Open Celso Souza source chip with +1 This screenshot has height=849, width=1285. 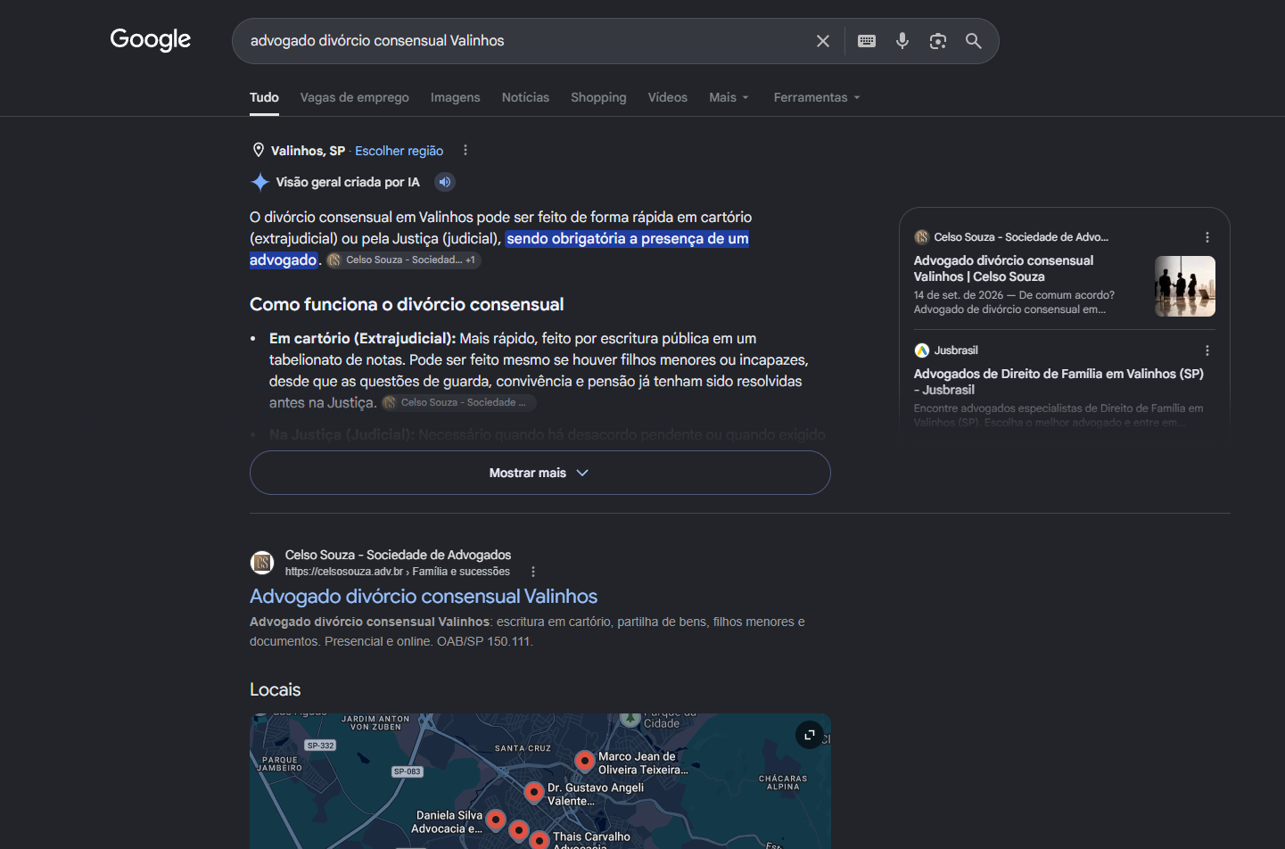[403, 260]
